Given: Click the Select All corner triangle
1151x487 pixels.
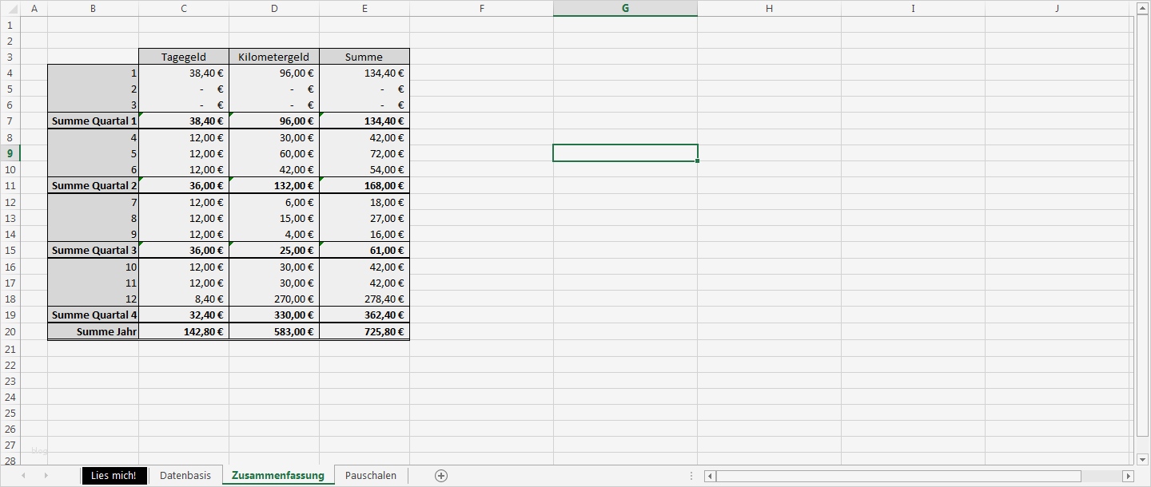Looking at the screenshot, I should (x=11, y=9).
